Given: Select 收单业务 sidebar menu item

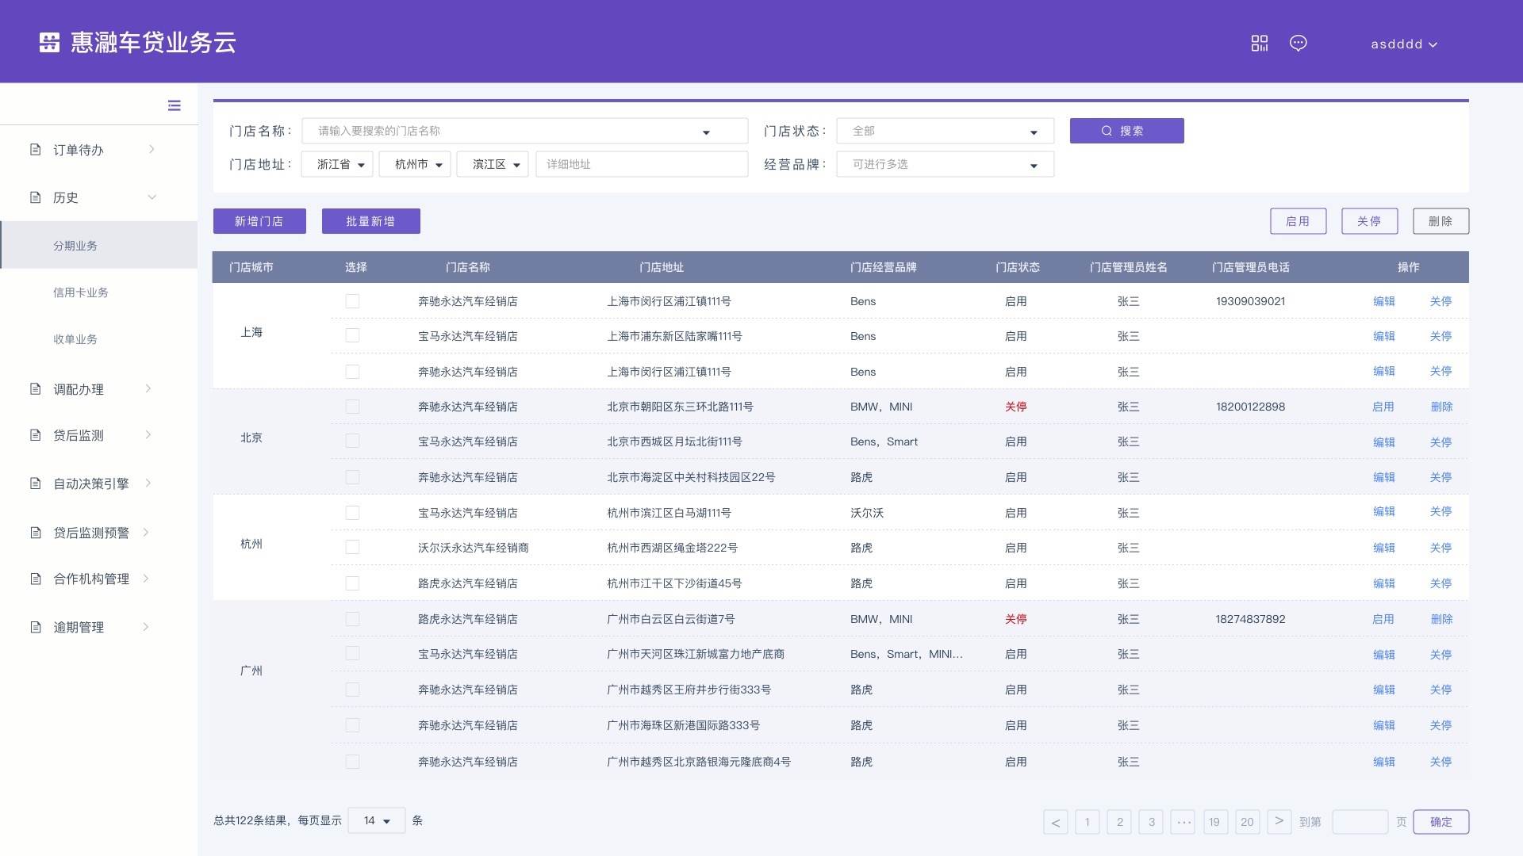Looking at the screenshot, I should coord(75,339).
